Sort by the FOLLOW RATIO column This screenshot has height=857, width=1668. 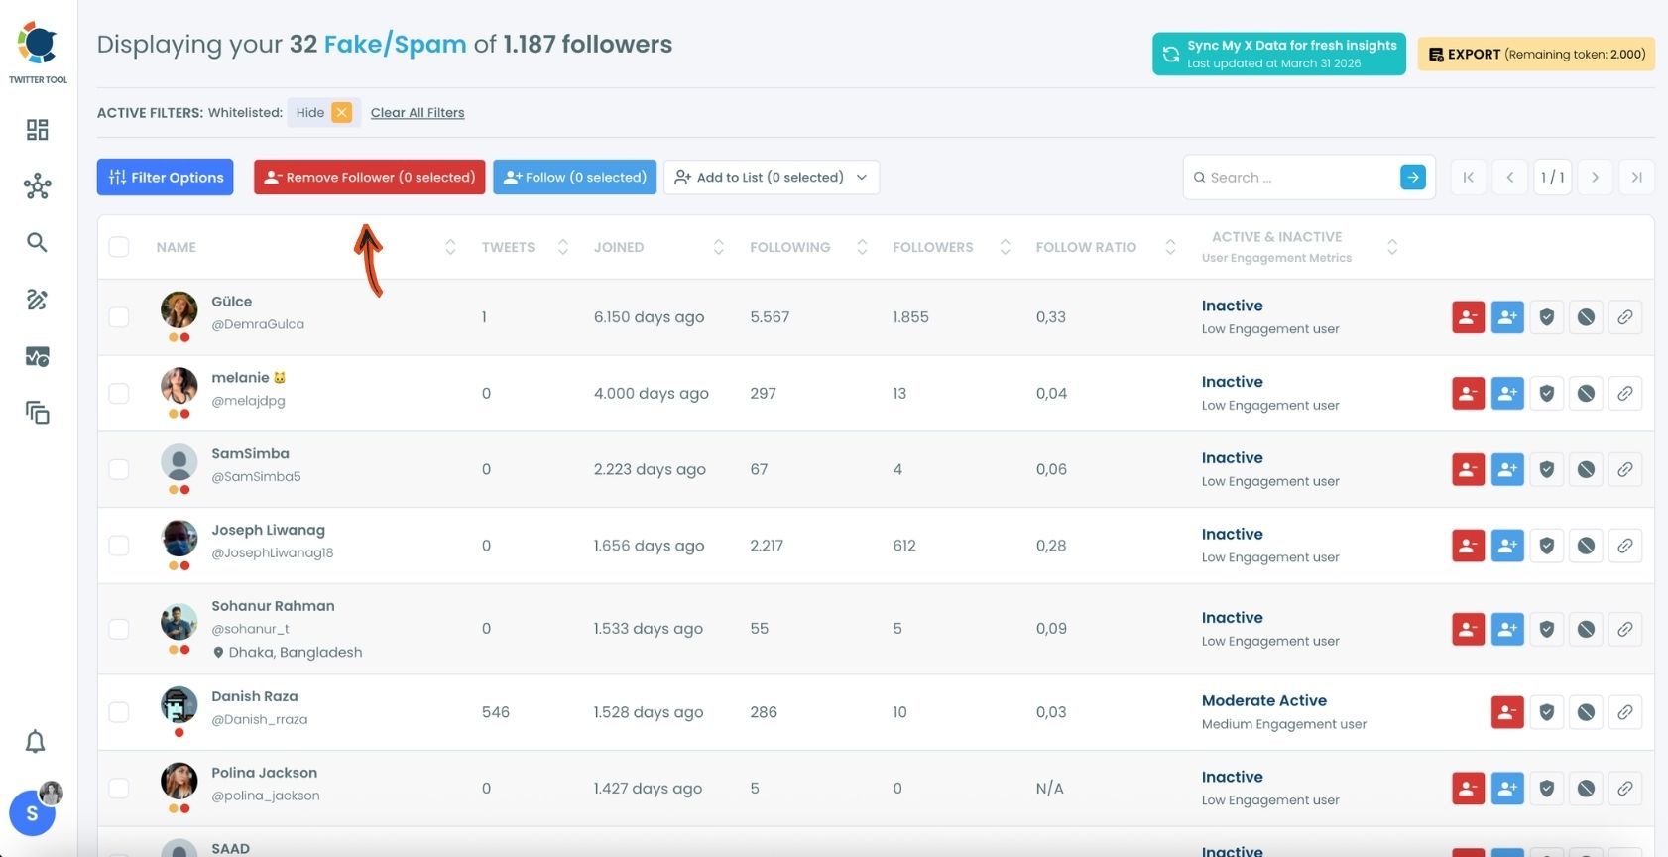(1170, 247)
